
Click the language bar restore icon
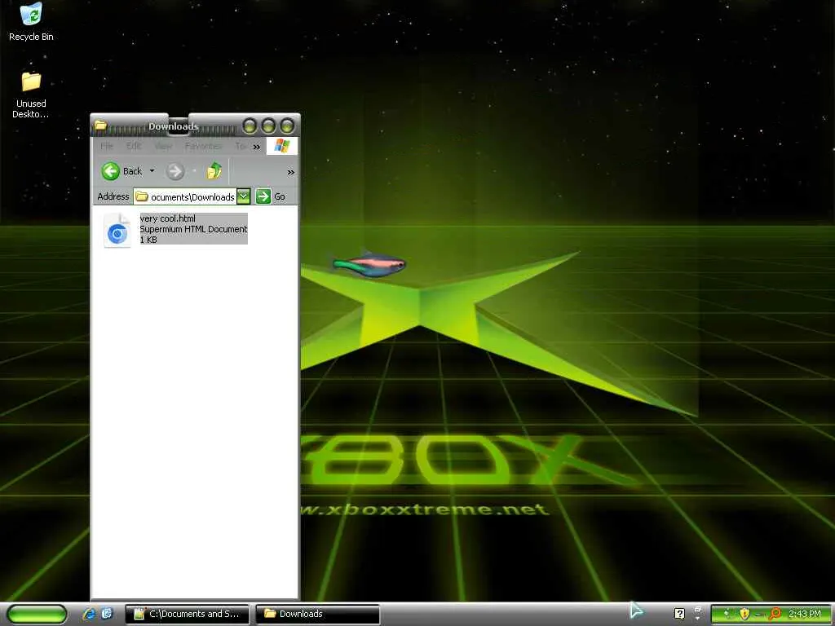point(698,610)
